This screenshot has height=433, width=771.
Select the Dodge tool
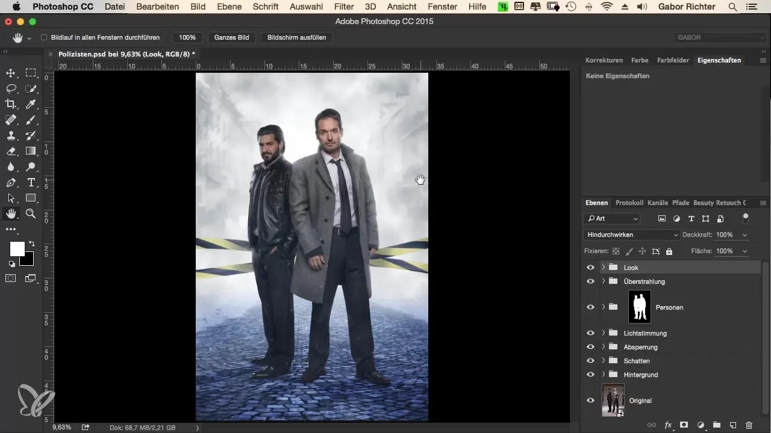point(31,167)
